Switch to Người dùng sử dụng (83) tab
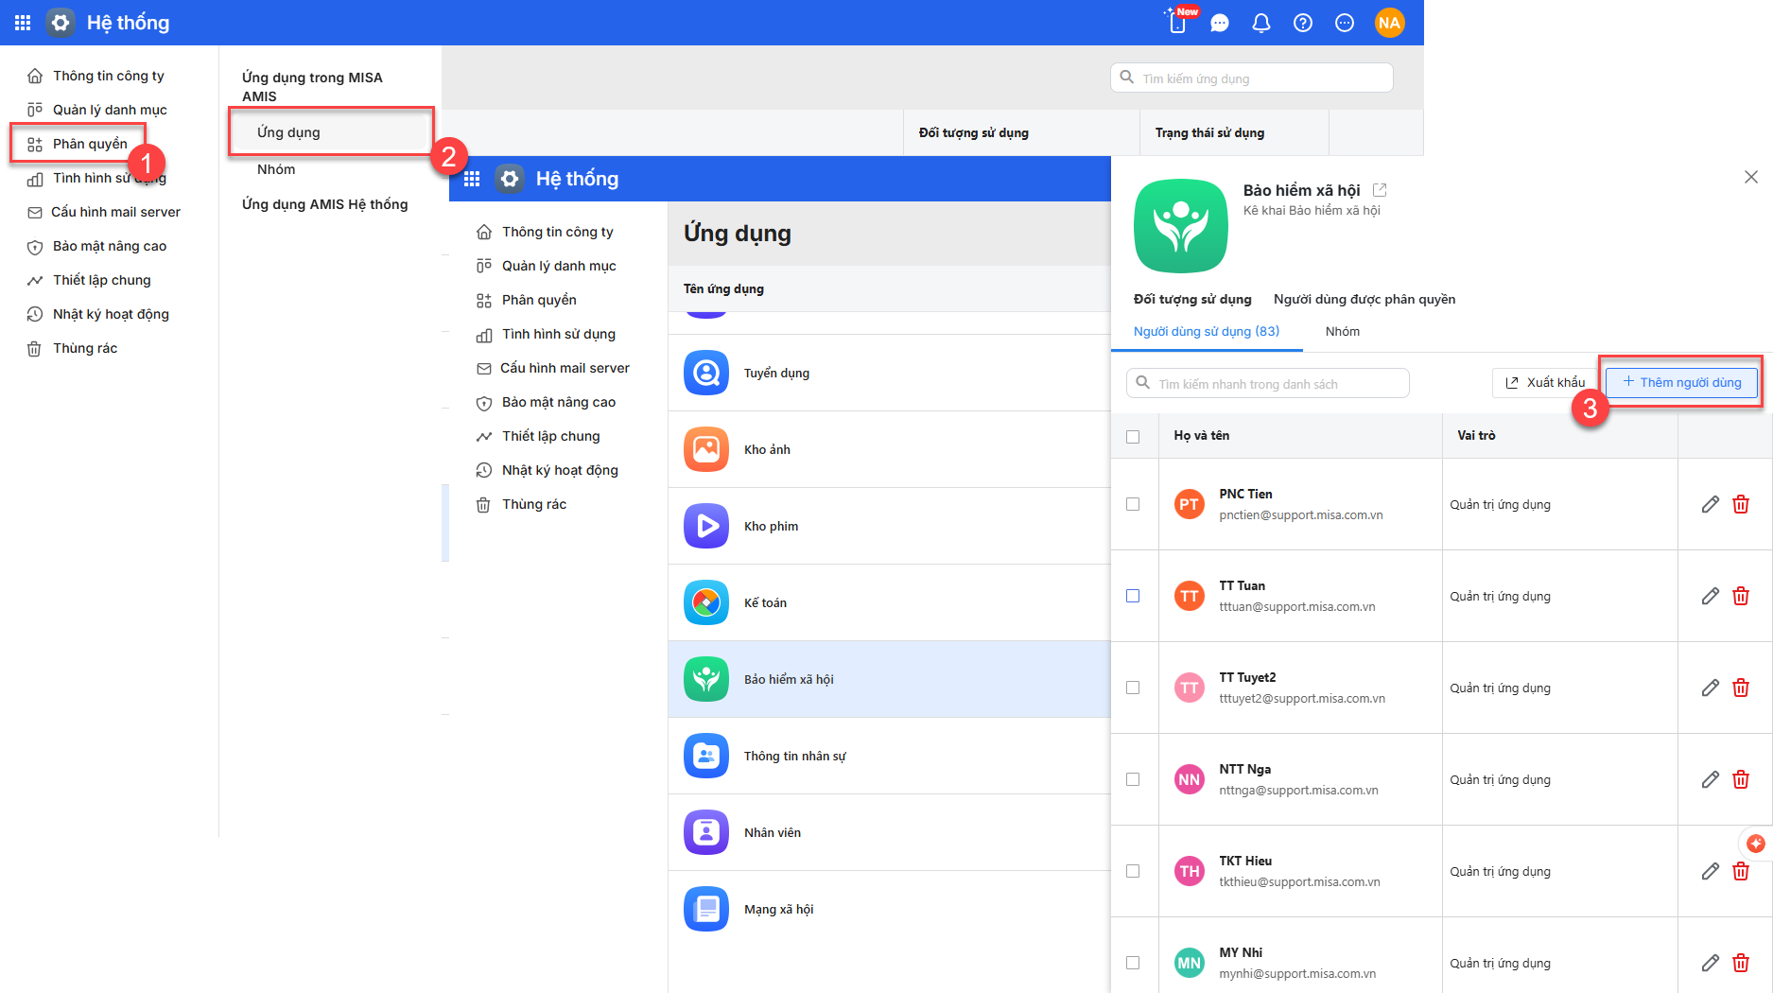 1207,331
